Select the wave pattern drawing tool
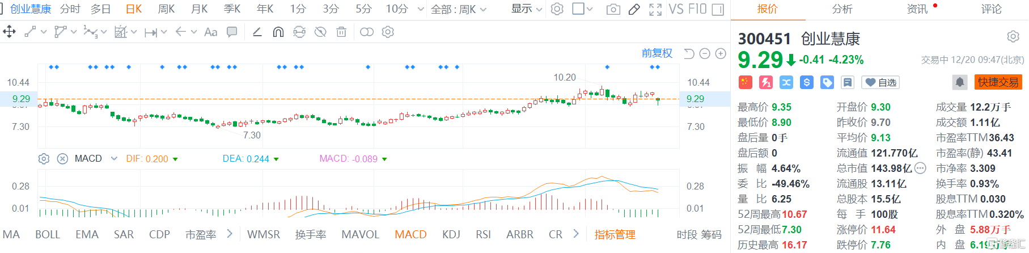1029x253 pixels. 90,32
